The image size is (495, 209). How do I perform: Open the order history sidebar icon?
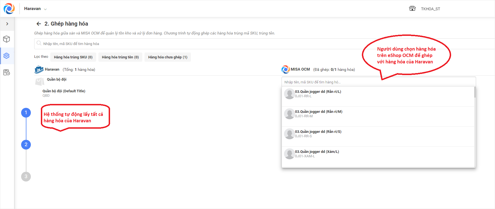[x=7, y=73]
